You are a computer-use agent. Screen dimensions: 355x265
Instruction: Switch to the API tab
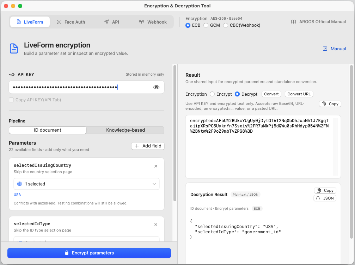[x=112, y=22]
